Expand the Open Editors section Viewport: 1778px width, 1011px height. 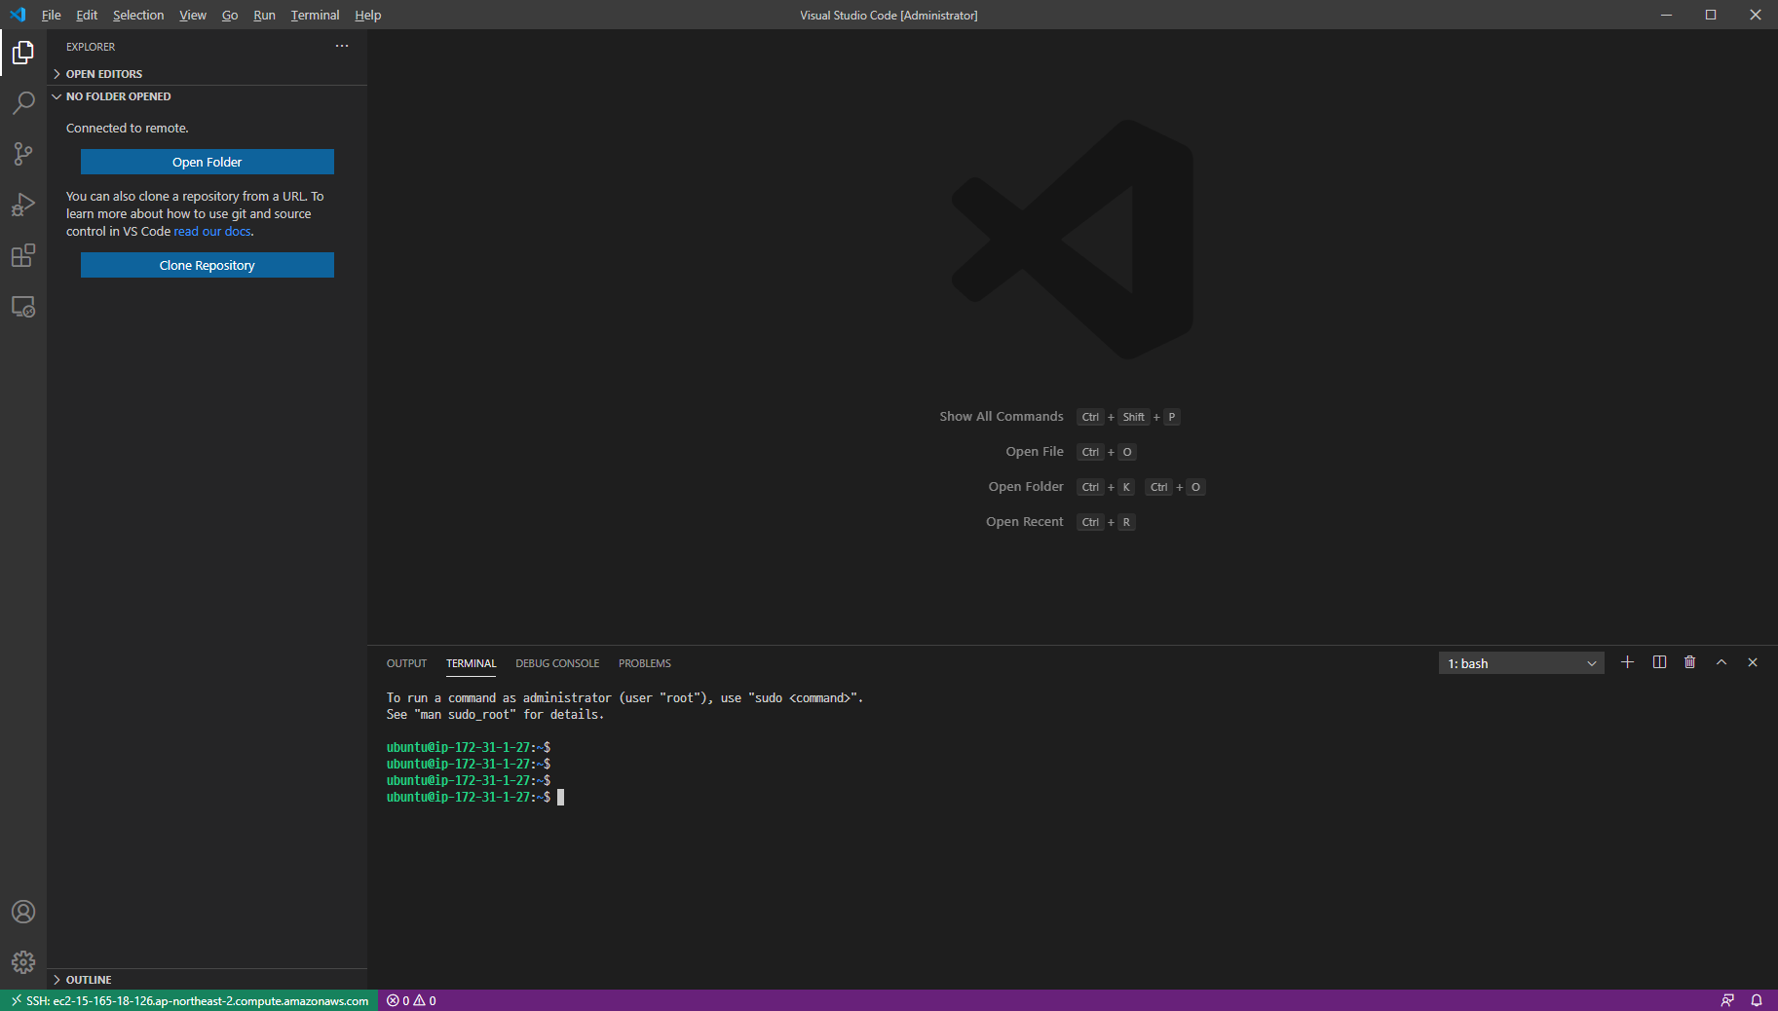point(207,74)
